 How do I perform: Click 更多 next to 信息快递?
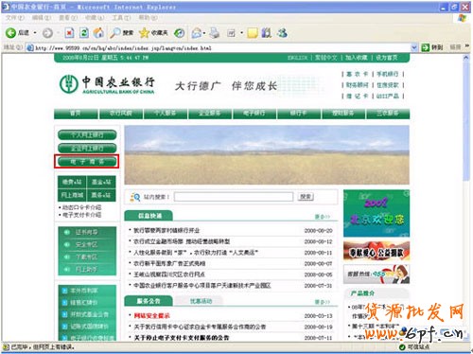click(323, 217)
